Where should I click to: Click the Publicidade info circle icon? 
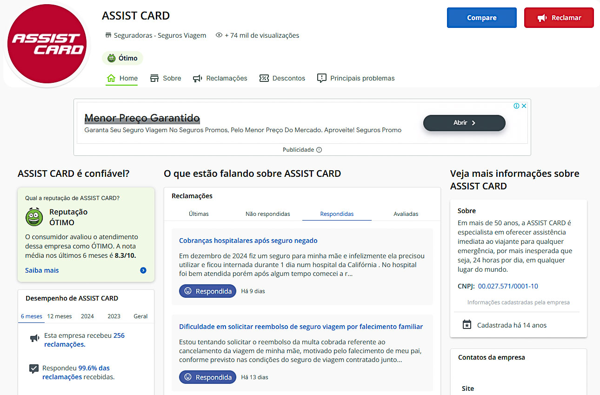[319, 150]
